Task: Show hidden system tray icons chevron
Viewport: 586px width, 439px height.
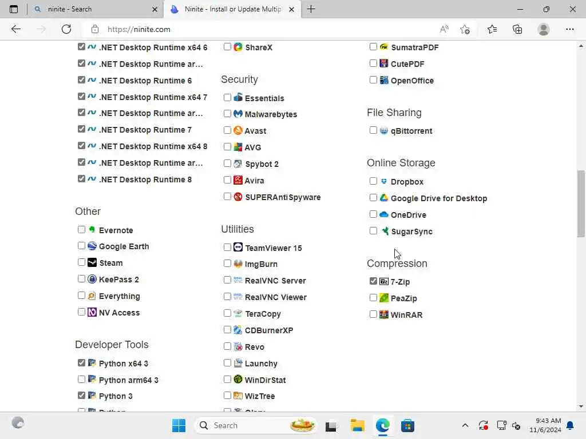Action: pos(465,425)
